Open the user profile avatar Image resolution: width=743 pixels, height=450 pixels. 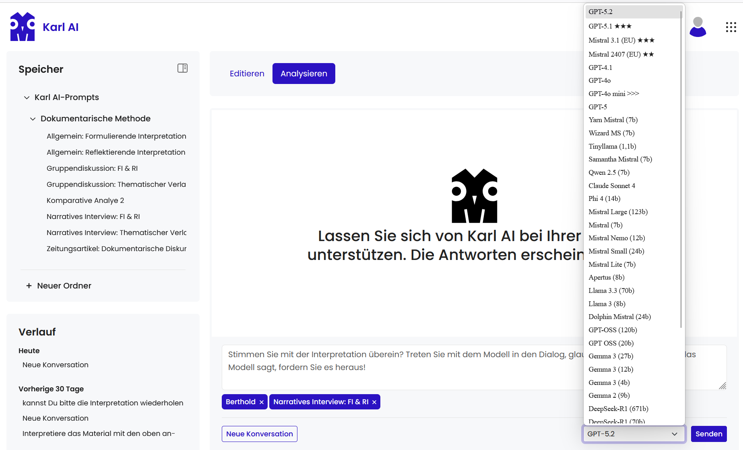click(x=698, y=27)
